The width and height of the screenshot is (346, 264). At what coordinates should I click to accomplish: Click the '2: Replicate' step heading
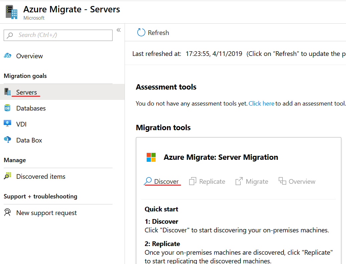[162, 244]
